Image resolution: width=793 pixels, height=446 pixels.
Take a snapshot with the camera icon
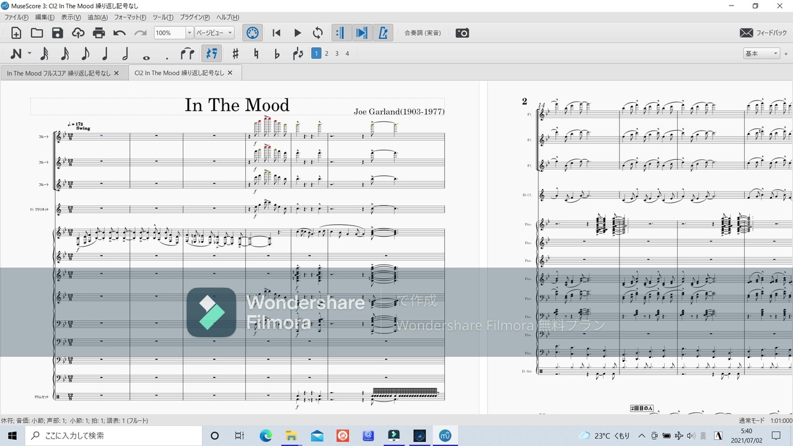pos(462,33)
